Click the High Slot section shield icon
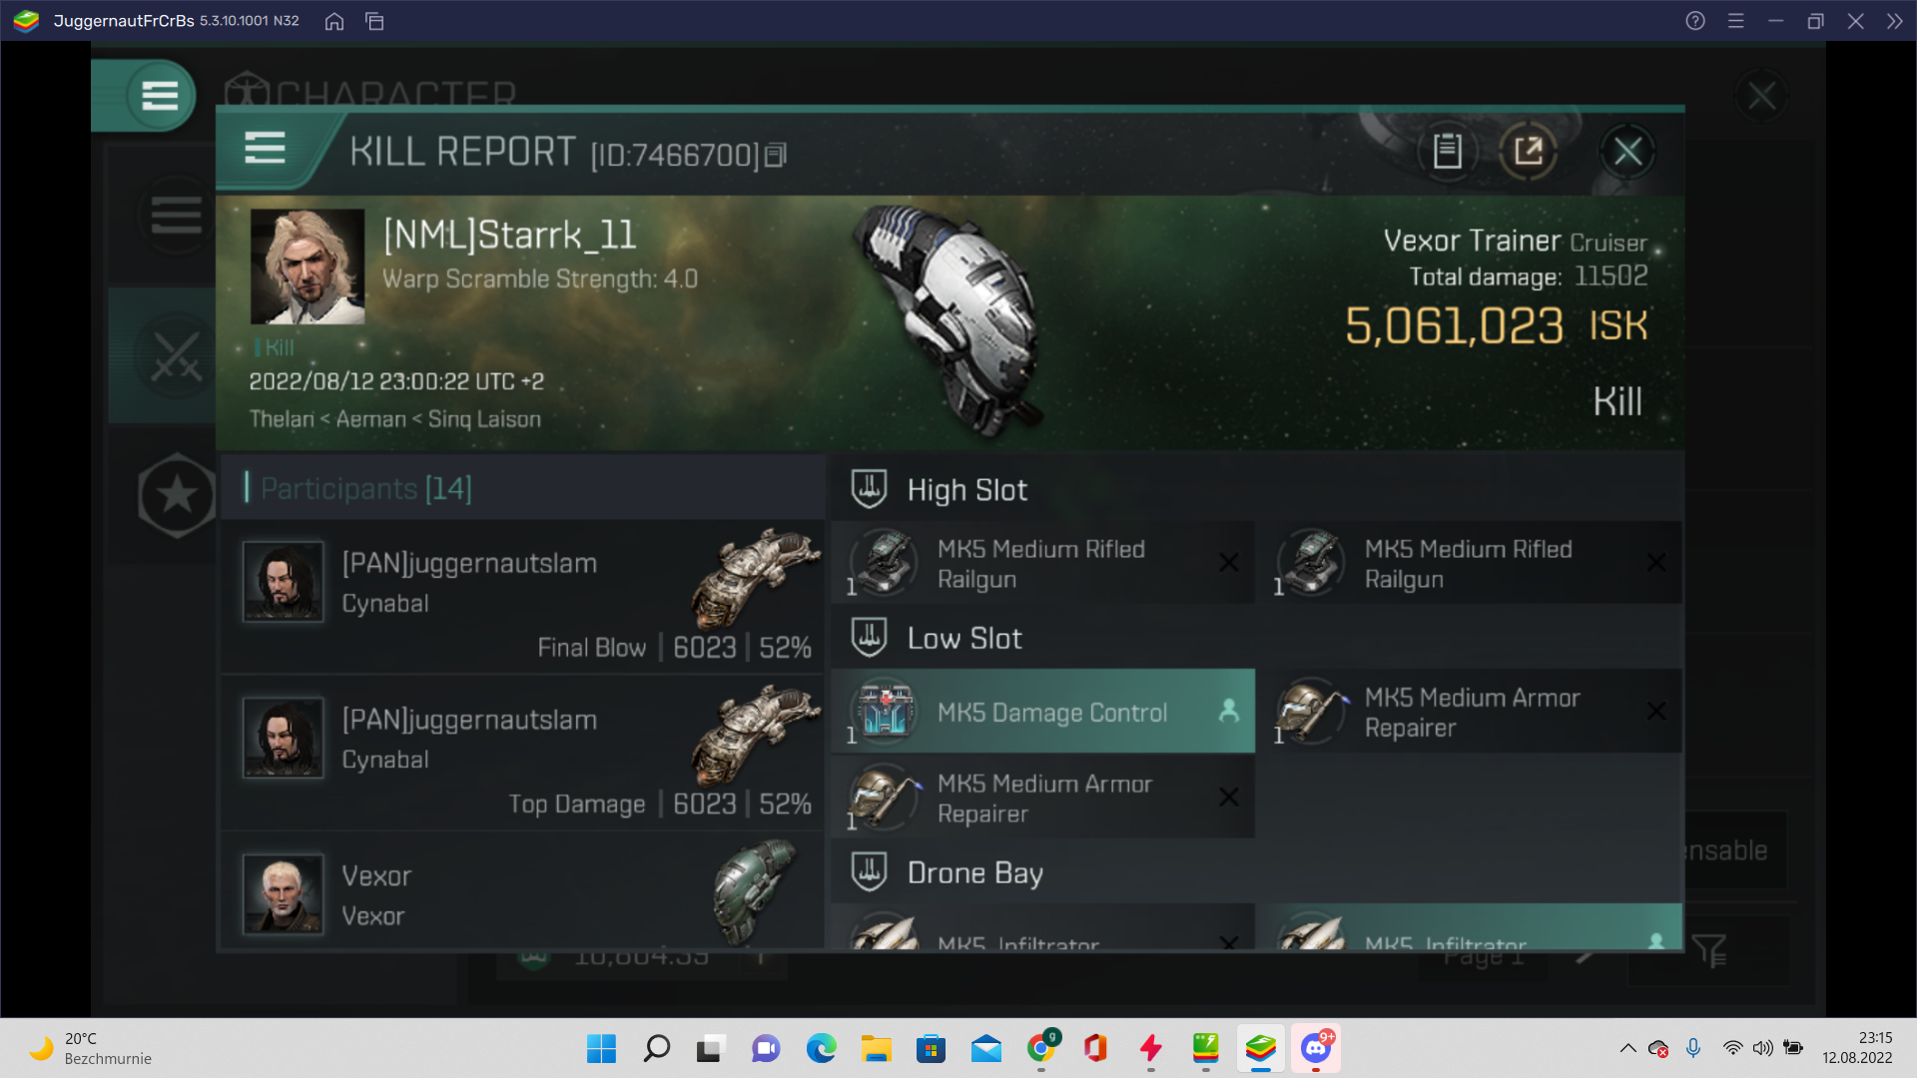Screen dimensions: 1917x1078 869,488
